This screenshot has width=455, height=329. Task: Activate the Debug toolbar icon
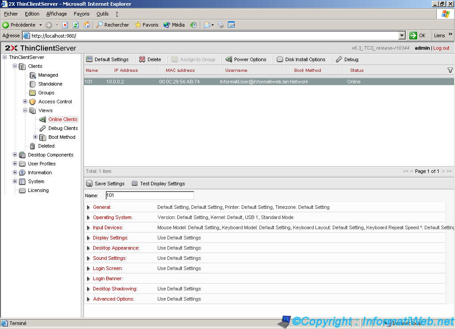pos(347,59)
